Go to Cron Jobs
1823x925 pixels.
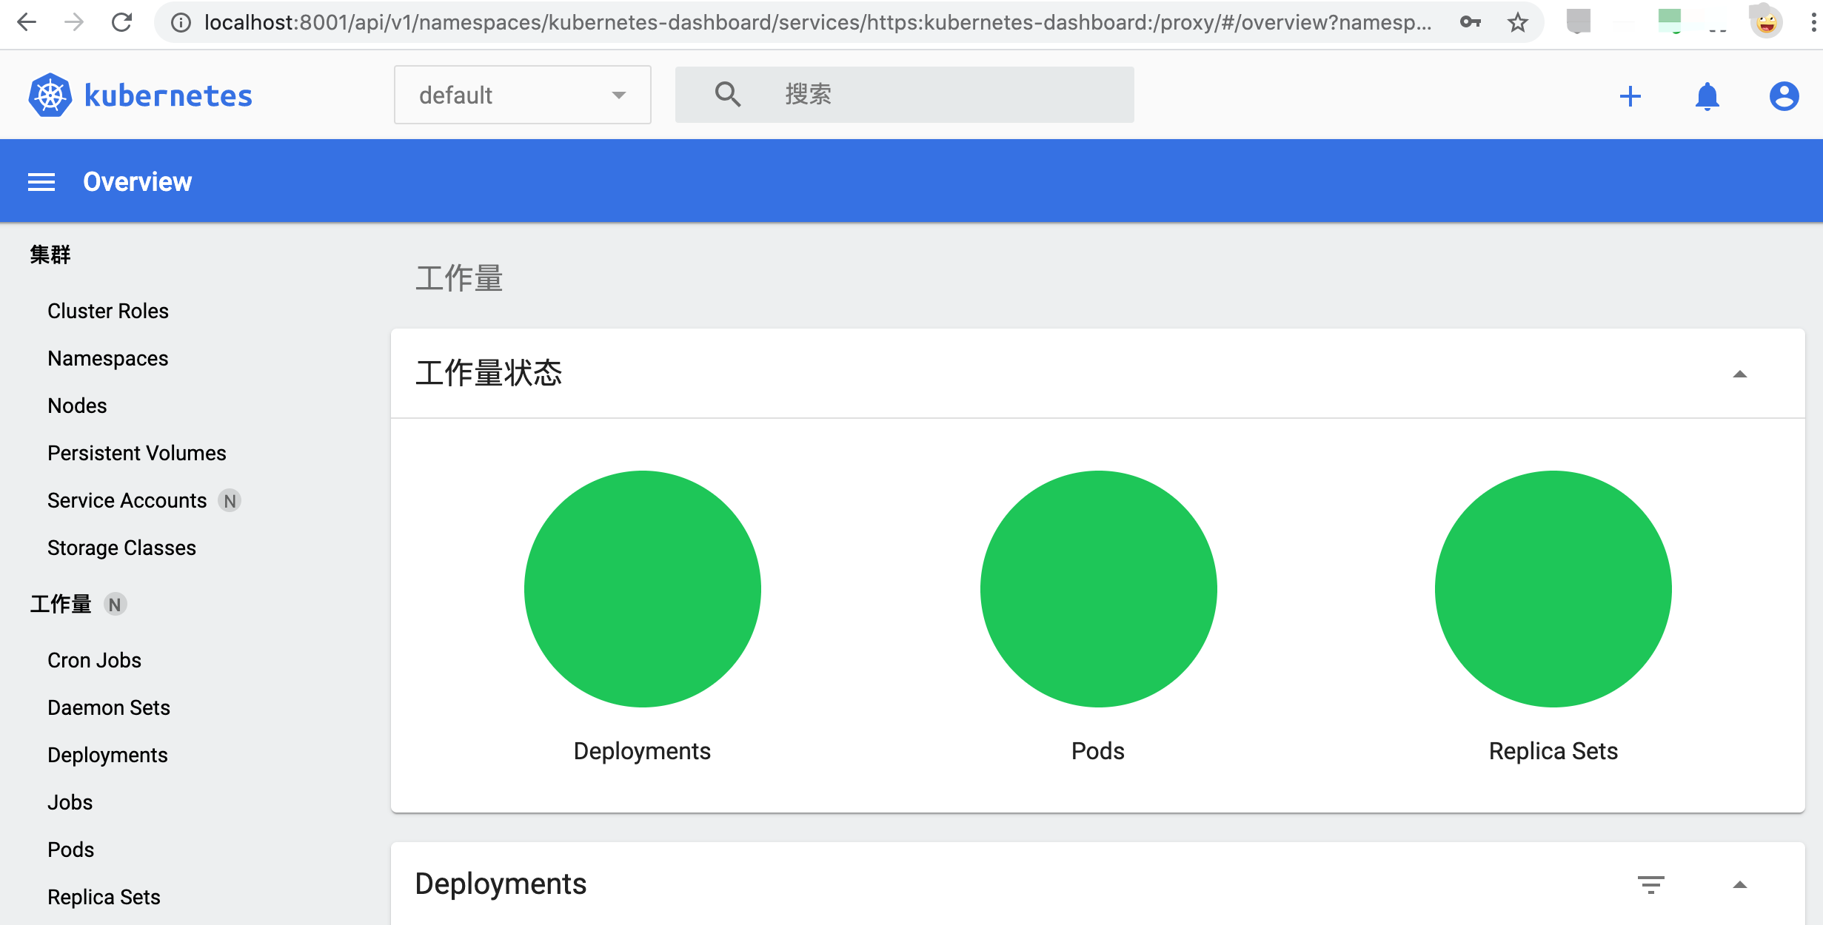point(94,660)
